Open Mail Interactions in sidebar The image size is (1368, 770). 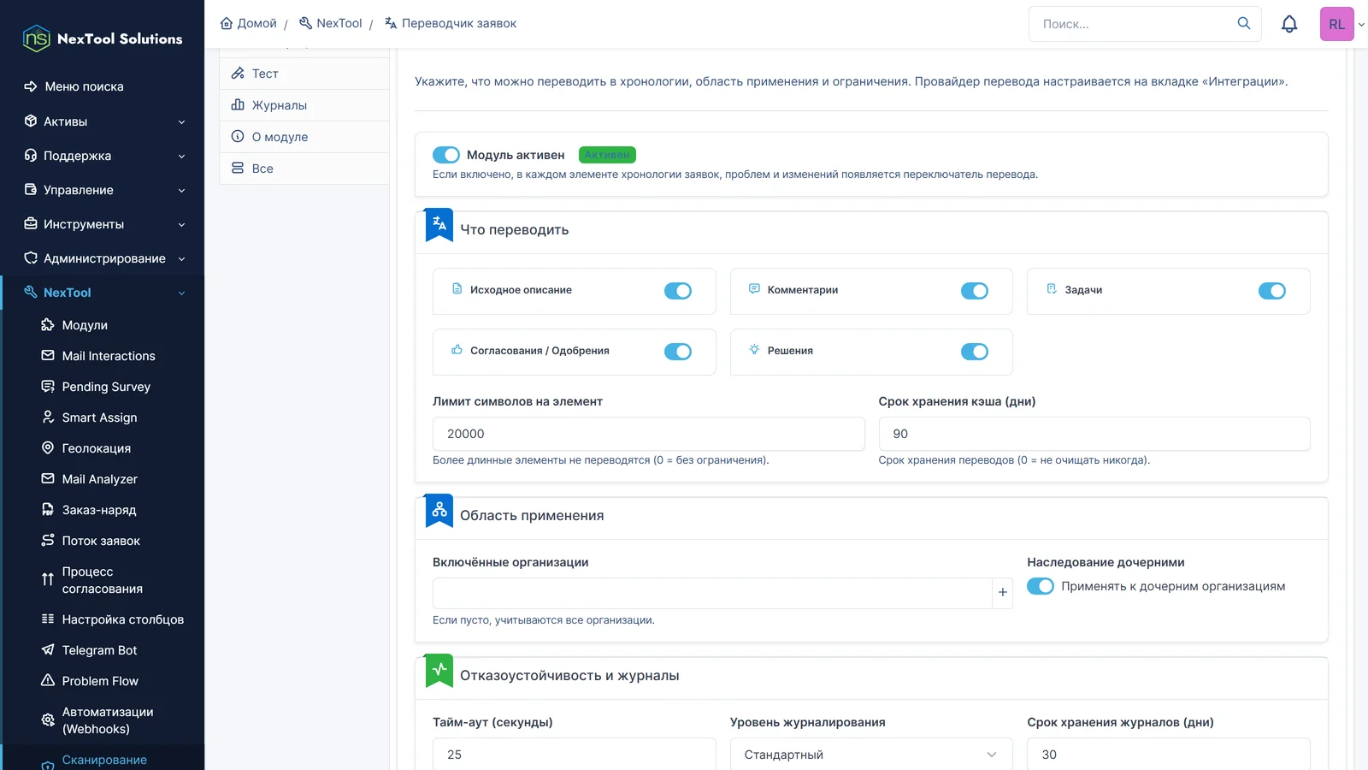pos(109,356)
